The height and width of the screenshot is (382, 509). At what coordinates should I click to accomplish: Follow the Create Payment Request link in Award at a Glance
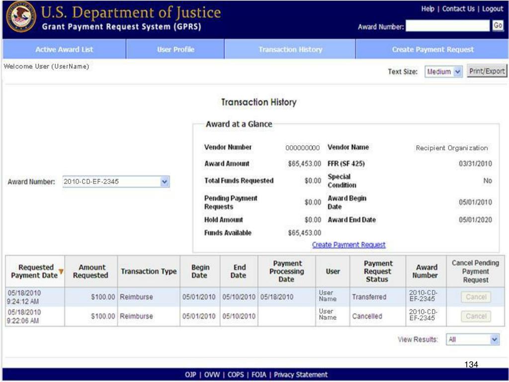[348, 245]
